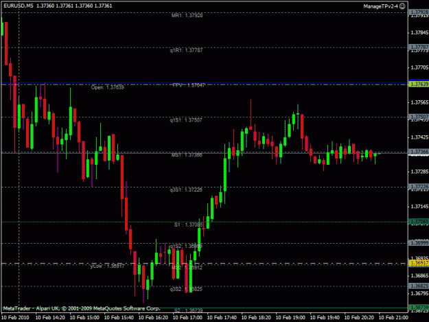
Task: Click the 1.36999 price tag on axis
Action: tap(419, 242)
